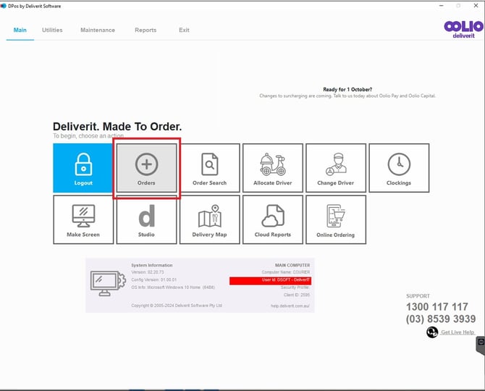This screenshot has height=391, width=485.
Task: Select the Main tab
Action: tap(20, 30)
